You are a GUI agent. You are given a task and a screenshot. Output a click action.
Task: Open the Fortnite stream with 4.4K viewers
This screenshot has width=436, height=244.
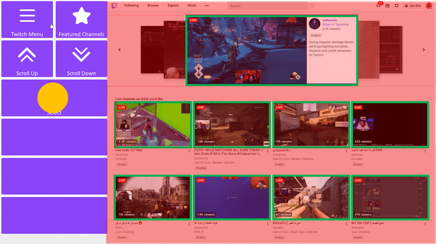point(153,125)
